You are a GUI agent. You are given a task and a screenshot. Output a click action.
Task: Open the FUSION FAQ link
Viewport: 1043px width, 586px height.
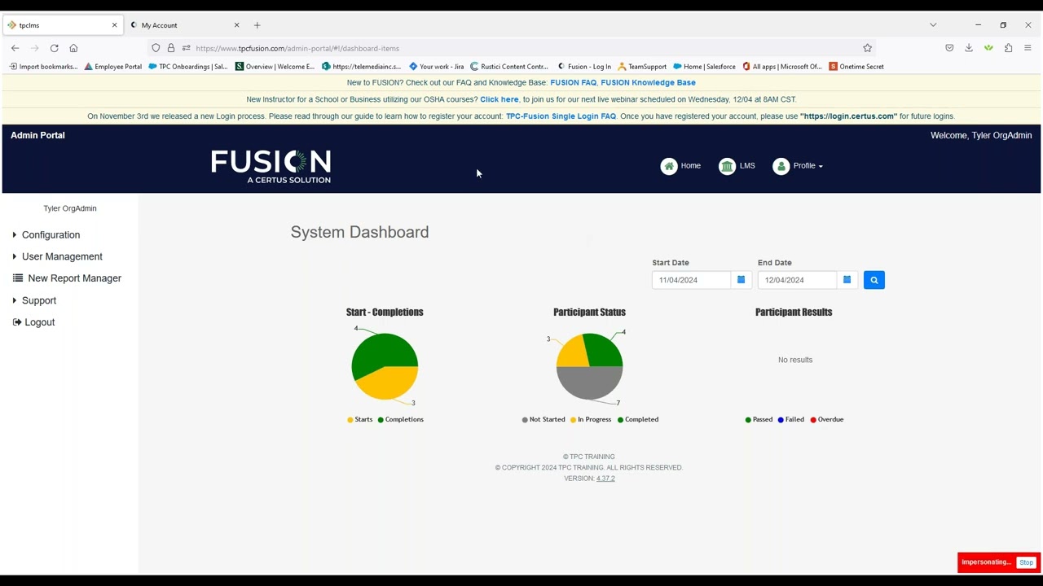(573, 83)
